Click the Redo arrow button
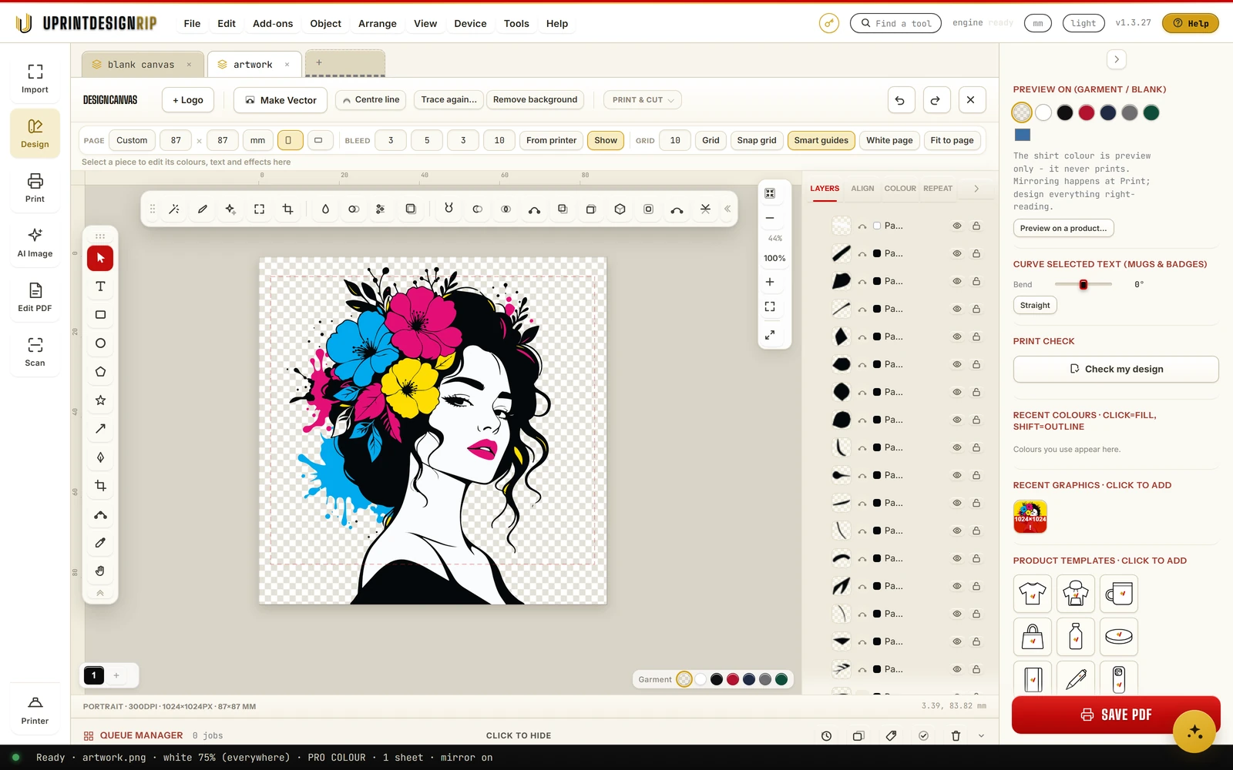Screen dimensions: 1233x770 pyautogui.click(x=936, y=100)
